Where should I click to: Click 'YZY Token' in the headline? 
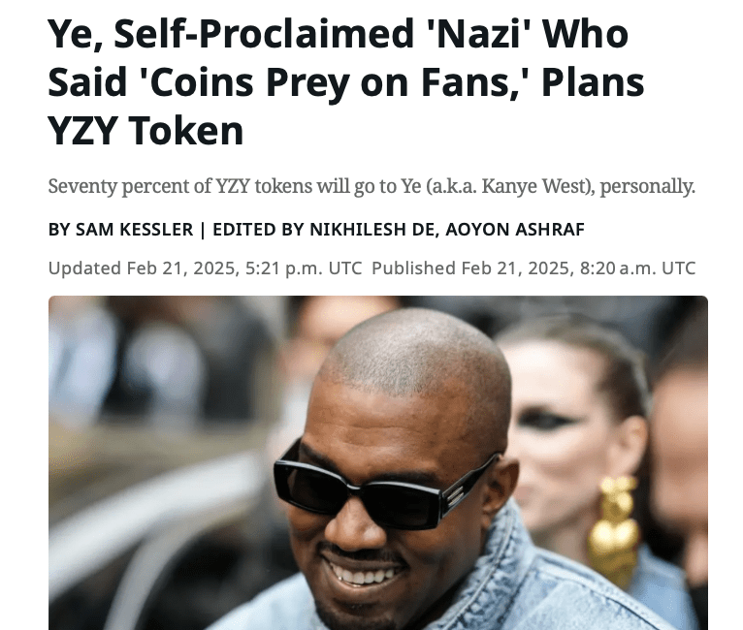(x=145, y=131)
